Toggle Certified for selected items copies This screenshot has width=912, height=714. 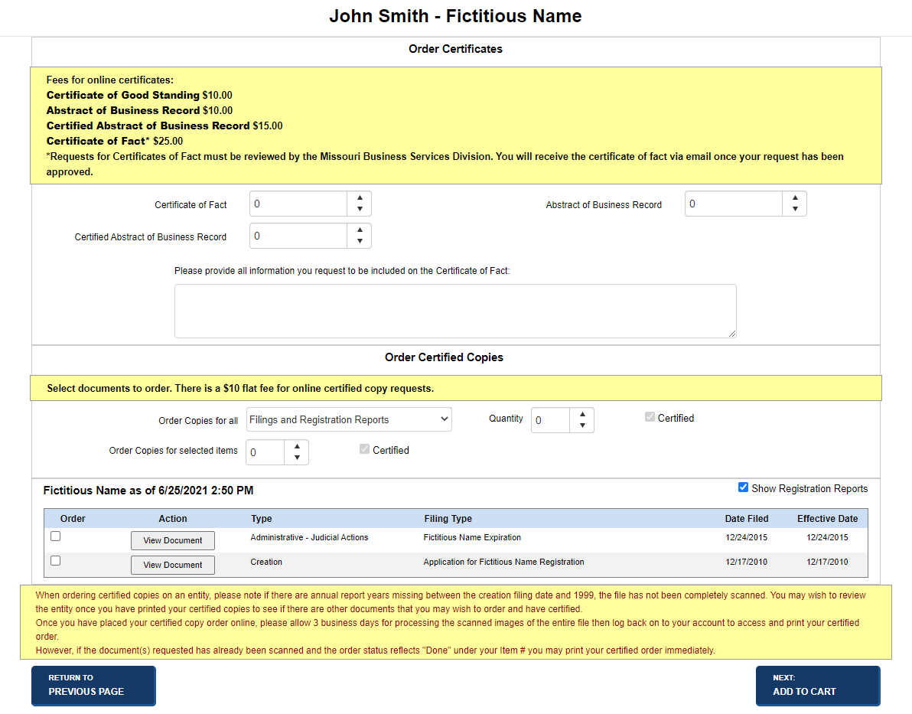[364, 449]
